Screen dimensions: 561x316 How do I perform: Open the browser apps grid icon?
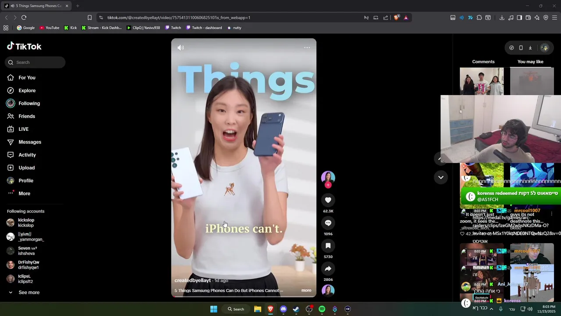click(6, 28)
